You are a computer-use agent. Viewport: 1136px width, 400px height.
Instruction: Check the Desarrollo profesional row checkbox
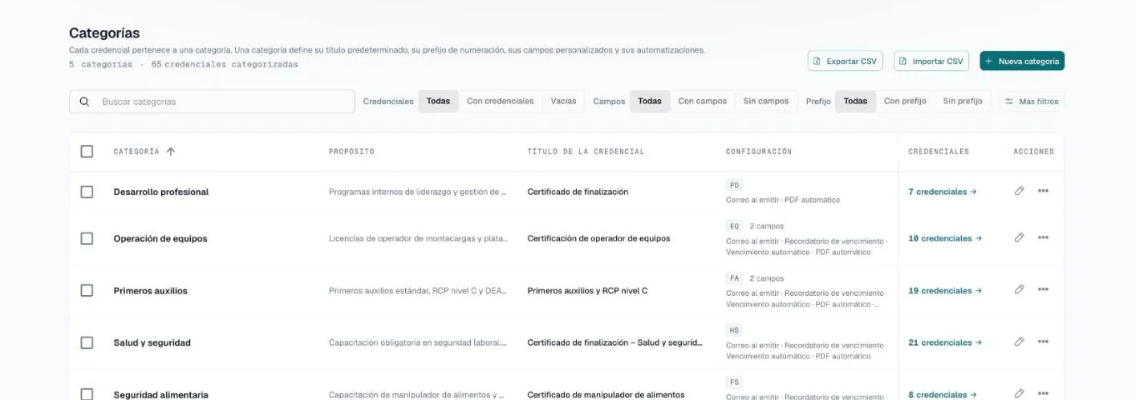pos(87,192)
